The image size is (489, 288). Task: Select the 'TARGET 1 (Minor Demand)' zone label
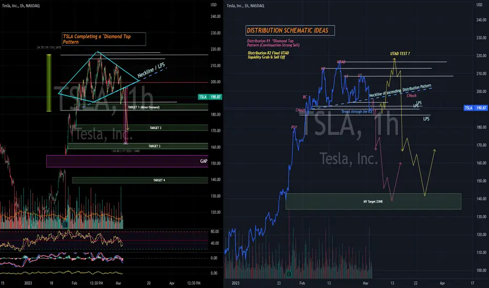click(143, 107)
